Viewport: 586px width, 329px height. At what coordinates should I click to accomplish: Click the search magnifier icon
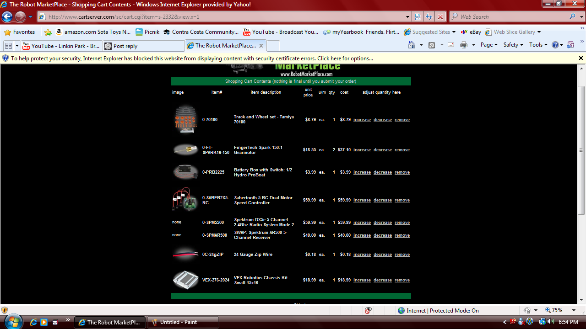click(x=573, y=16)
